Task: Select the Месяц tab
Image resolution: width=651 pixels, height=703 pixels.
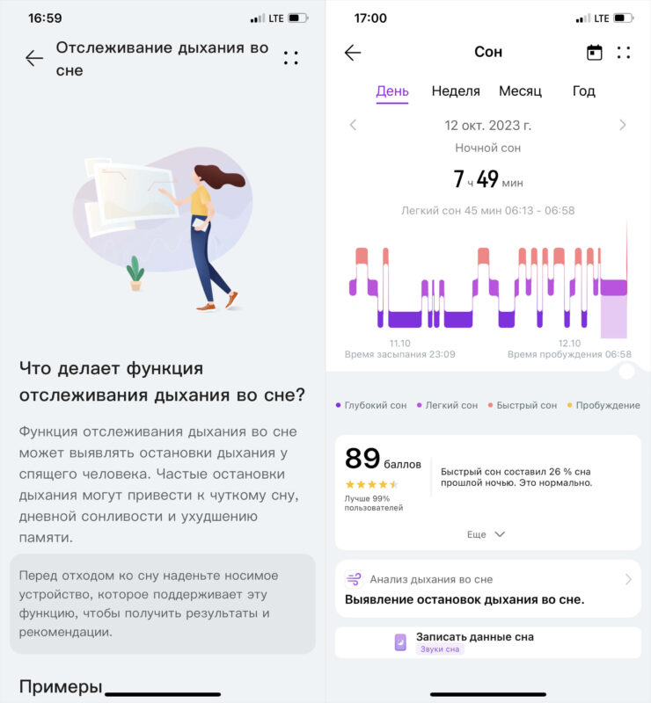Action: pos(520,91)
